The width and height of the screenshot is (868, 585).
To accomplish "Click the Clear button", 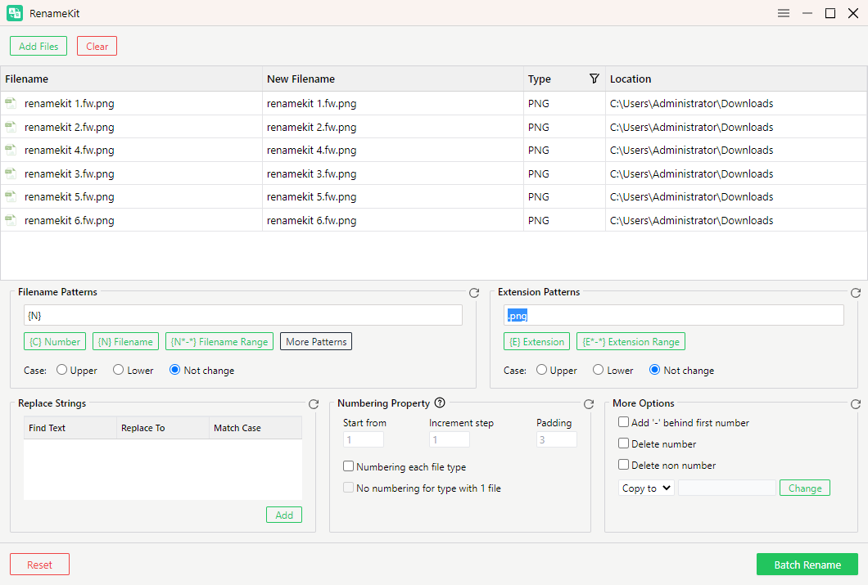I will click(97, 46).
